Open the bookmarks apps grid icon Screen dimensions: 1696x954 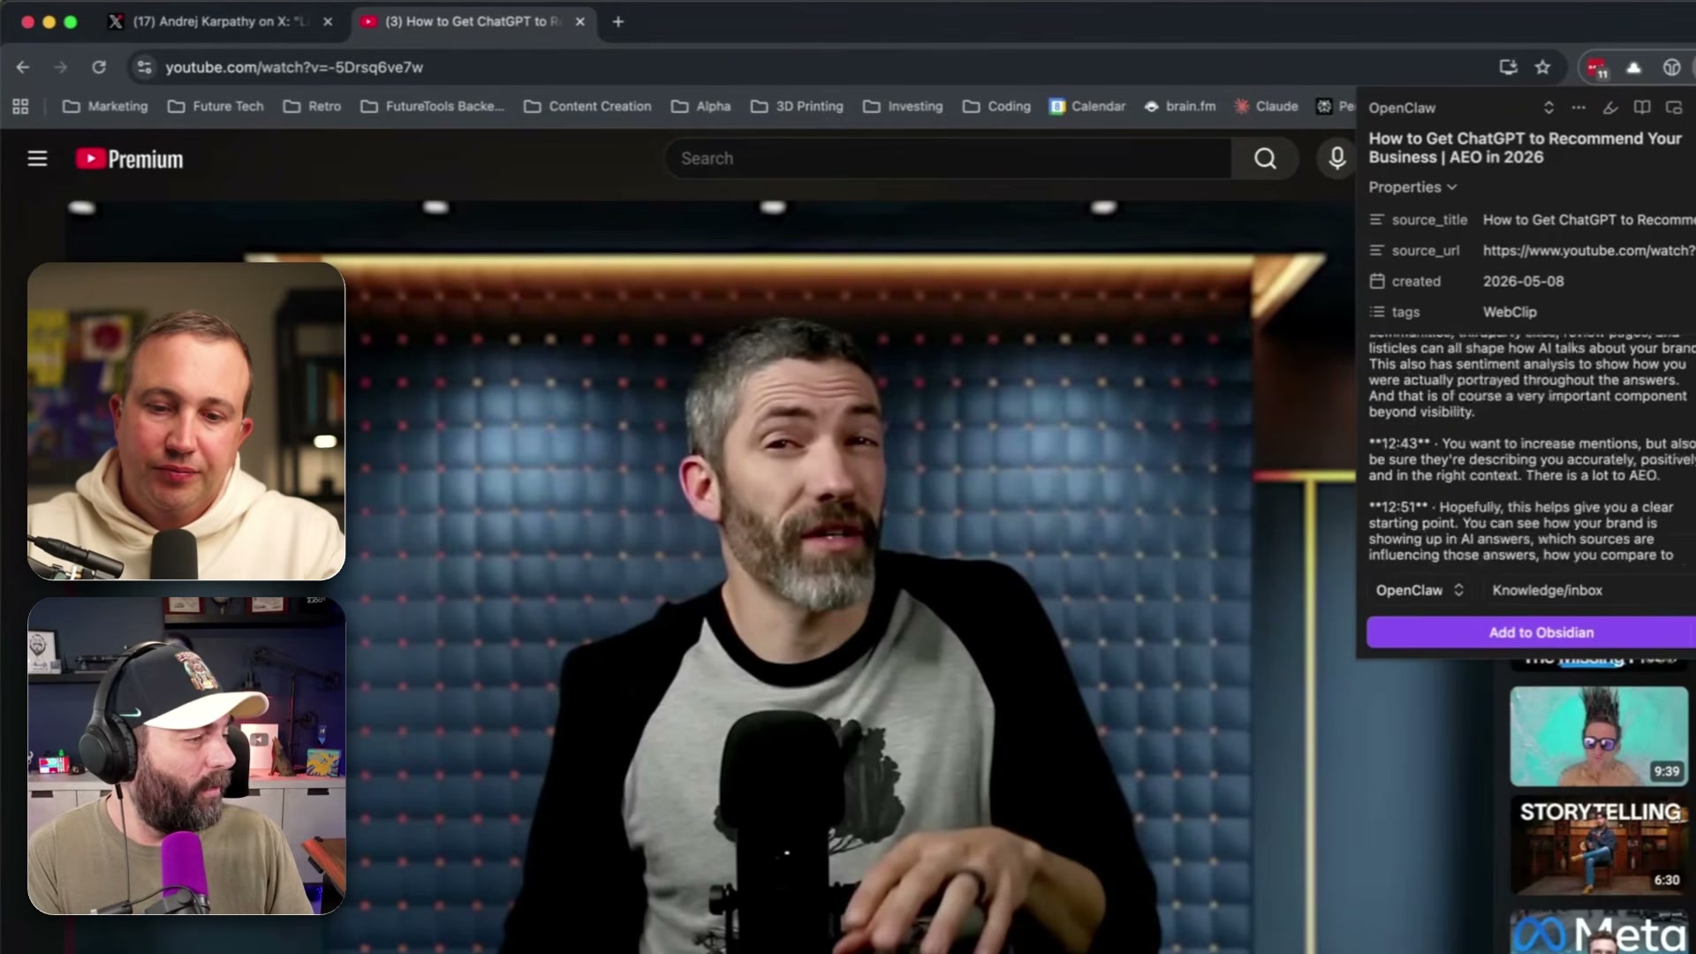click(20, 106)
